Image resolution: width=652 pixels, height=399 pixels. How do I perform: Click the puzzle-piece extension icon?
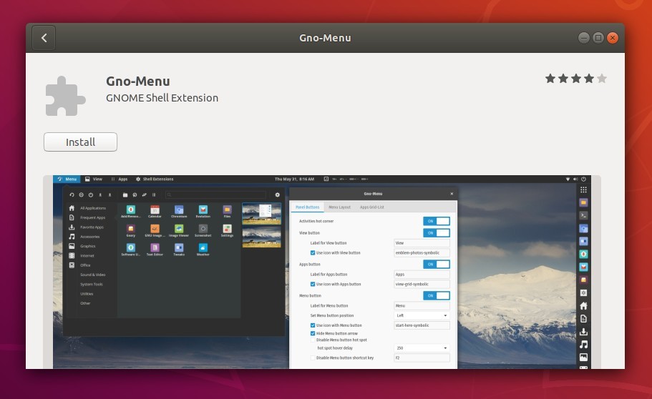point(65,96)
